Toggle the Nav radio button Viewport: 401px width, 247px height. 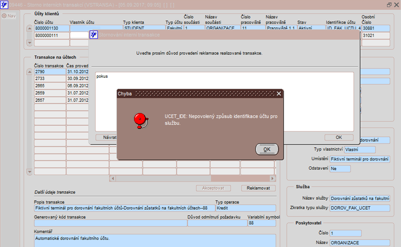click(4, 16)
